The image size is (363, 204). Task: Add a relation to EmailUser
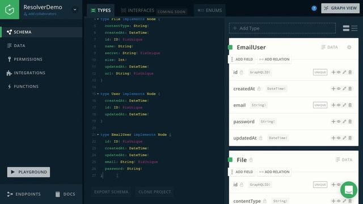pyautogui.click(x=274, y=59)
